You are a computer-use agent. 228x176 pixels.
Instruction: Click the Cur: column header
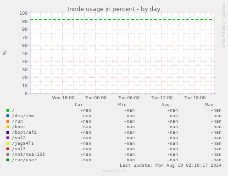(80, 105)
